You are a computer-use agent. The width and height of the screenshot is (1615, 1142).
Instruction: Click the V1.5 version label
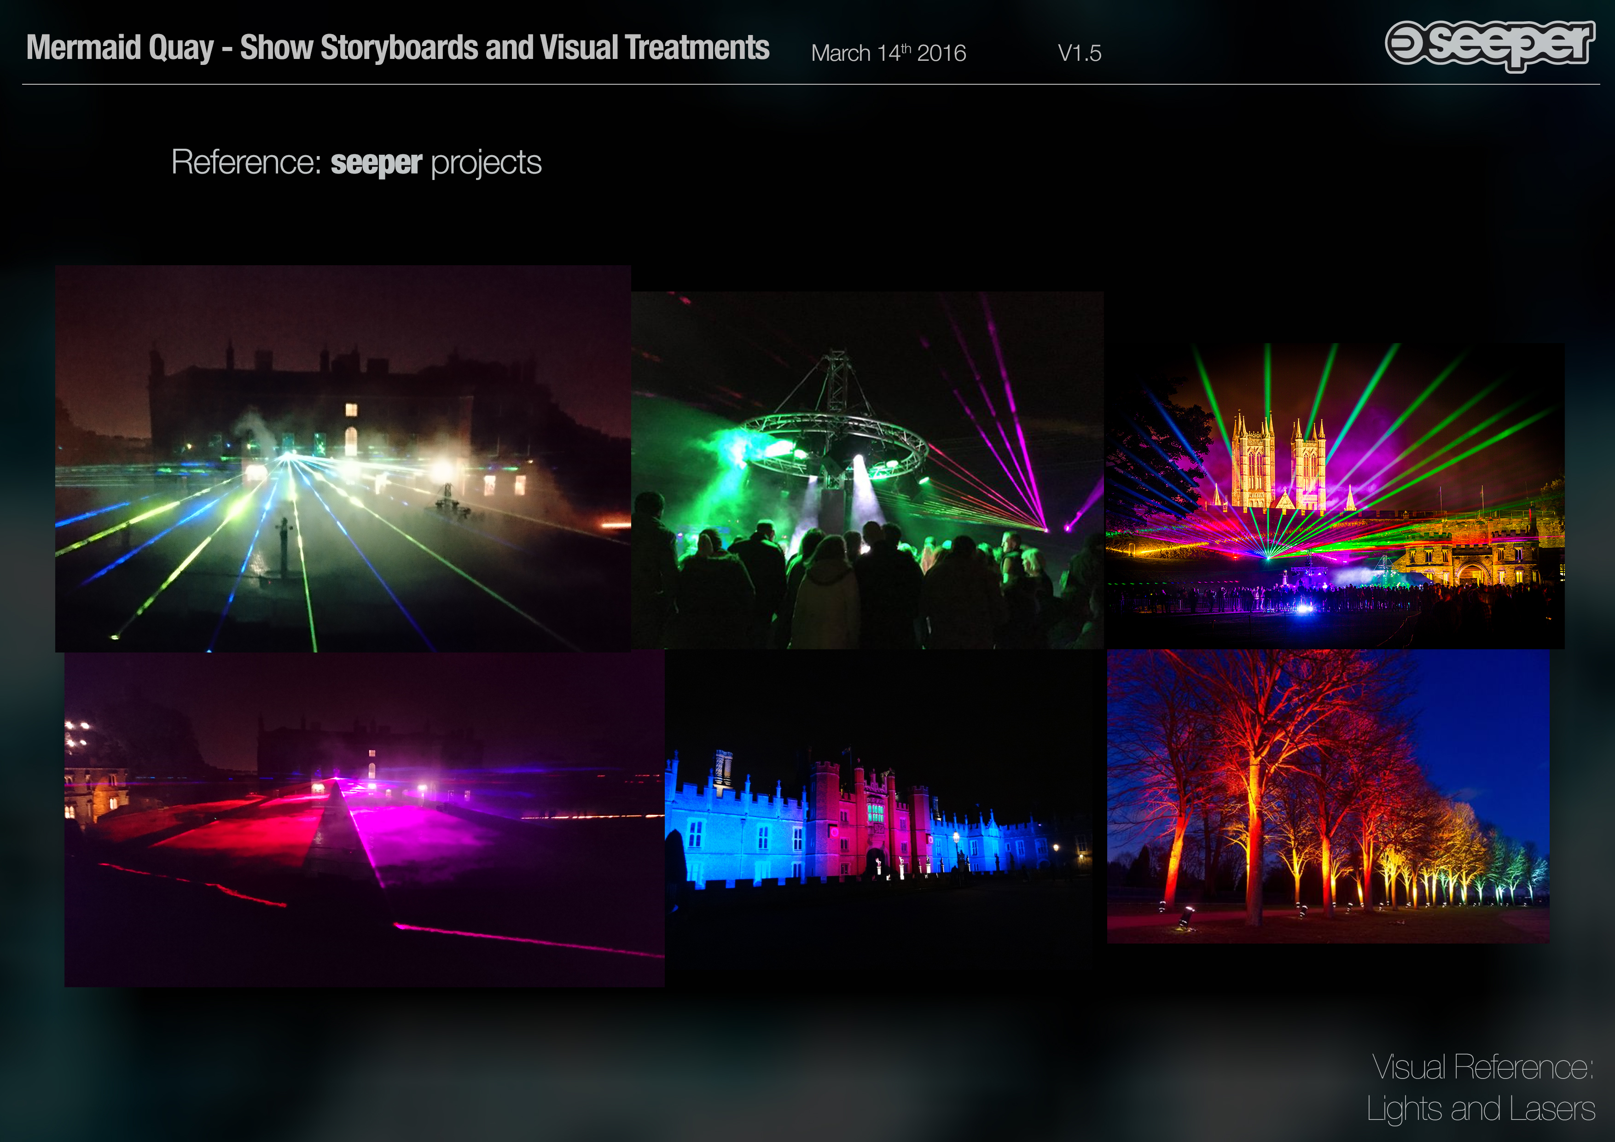tap(1079, 53)
